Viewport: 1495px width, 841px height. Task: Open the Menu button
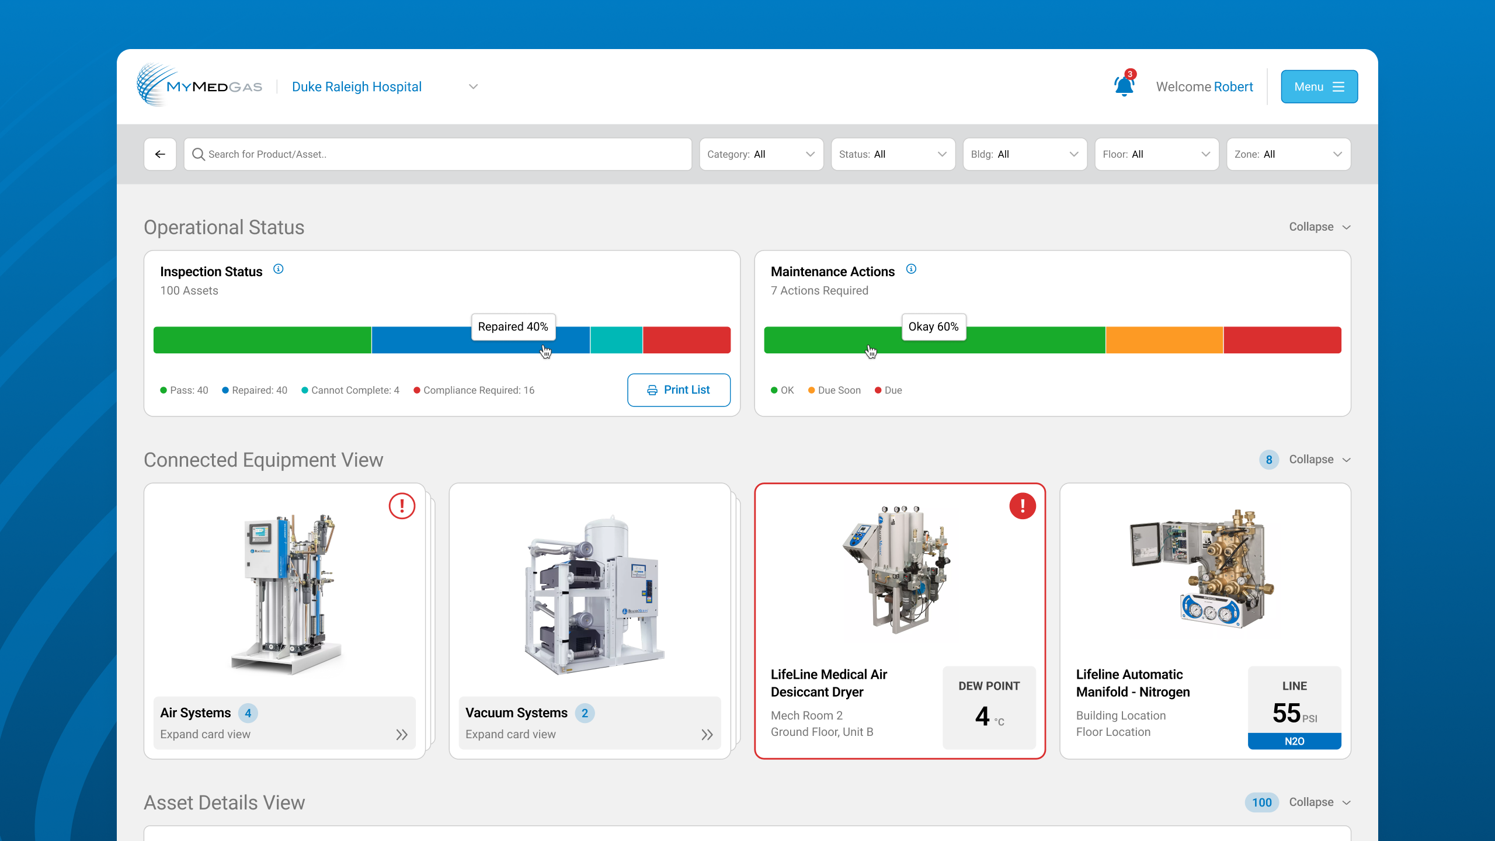(x=1319, y=87)
